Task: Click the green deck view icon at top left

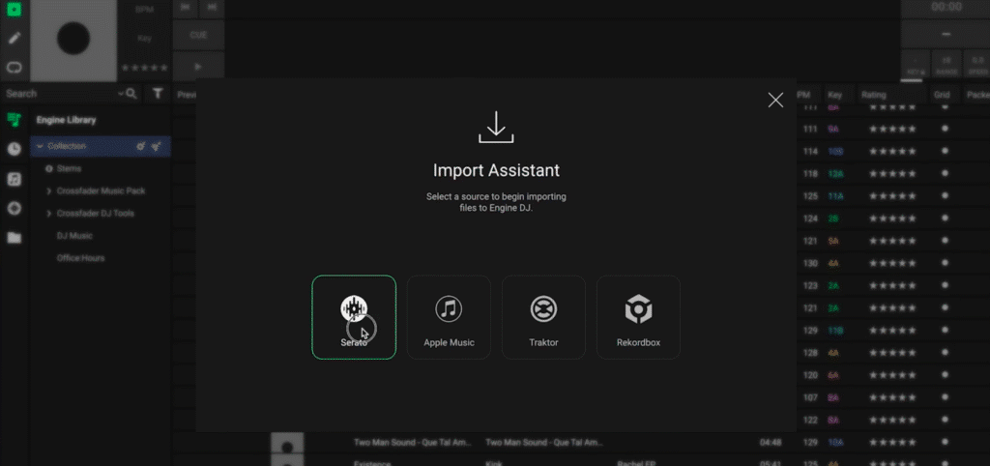Action: (x=14, y=9)
